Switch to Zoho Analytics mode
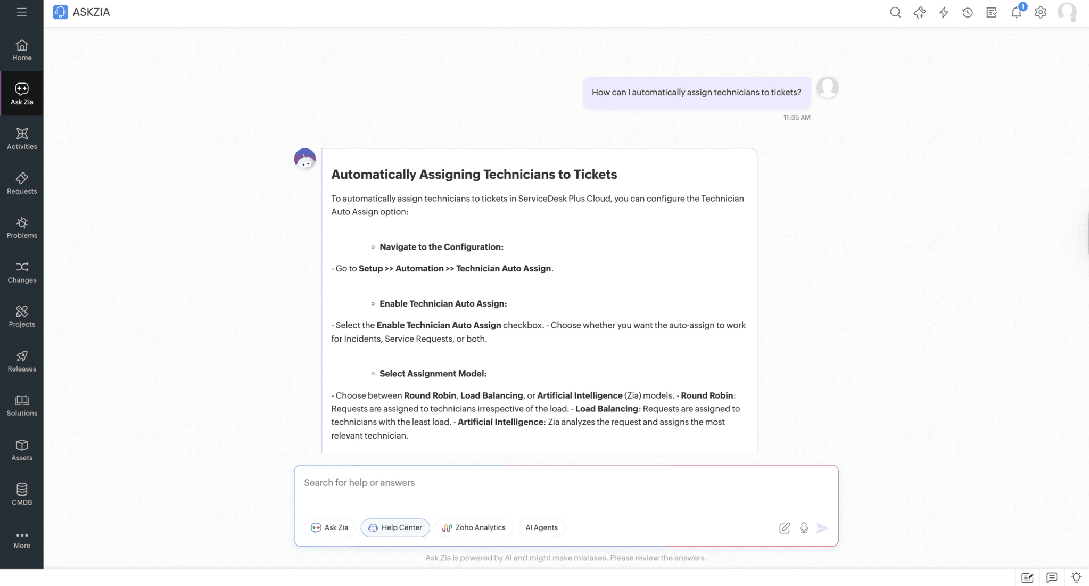Image resolution: width=1089 pixels, height=586 pixels. pos(474,527)
